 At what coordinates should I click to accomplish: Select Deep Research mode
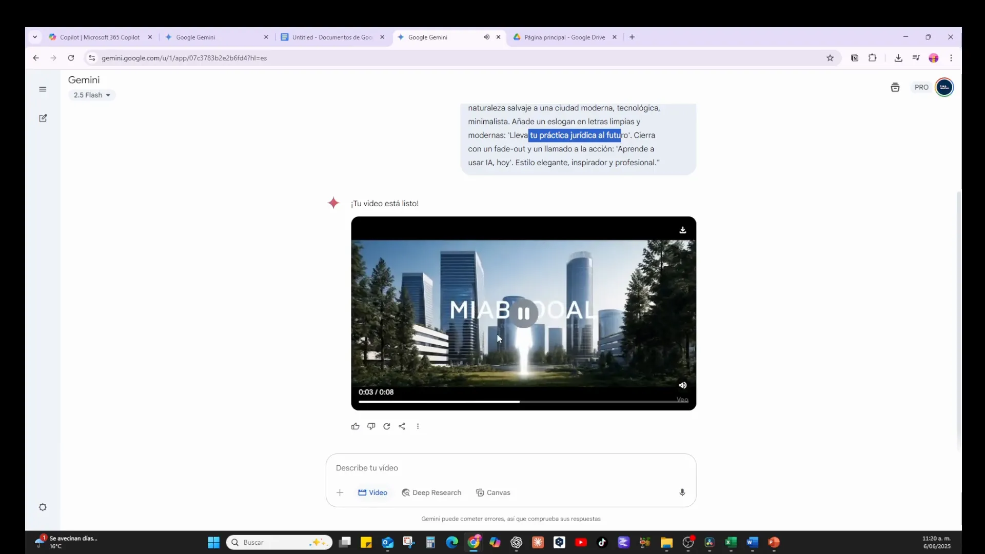(431, 492)
